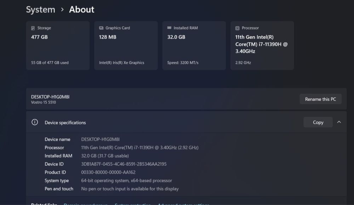Click the About breadcrumb title
The image size is (354, 205).
(x=81, y=10)
